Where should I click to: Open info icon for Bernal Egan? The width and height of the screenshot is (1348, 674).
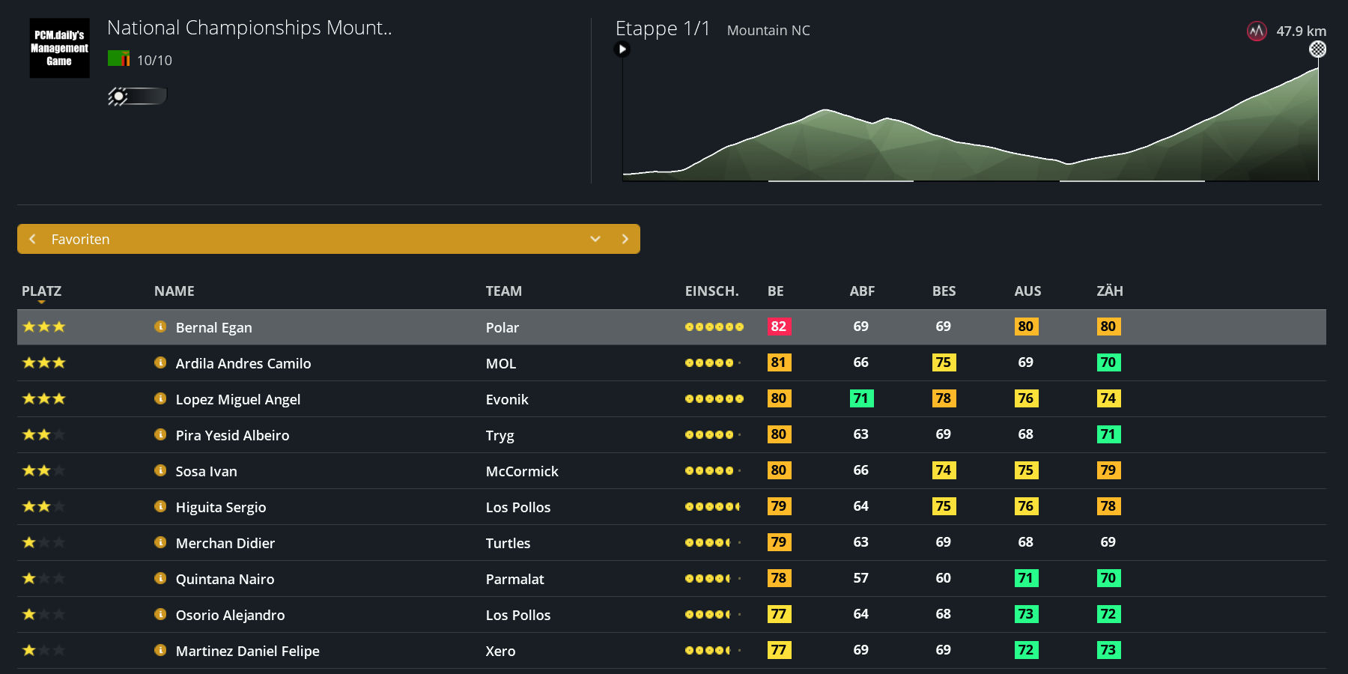160,327
